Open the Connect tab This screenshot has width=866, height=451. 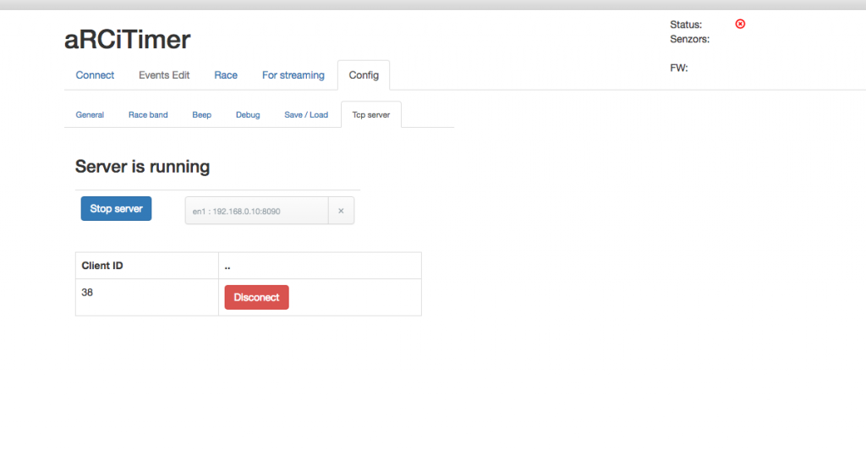[x=95, y=75]
